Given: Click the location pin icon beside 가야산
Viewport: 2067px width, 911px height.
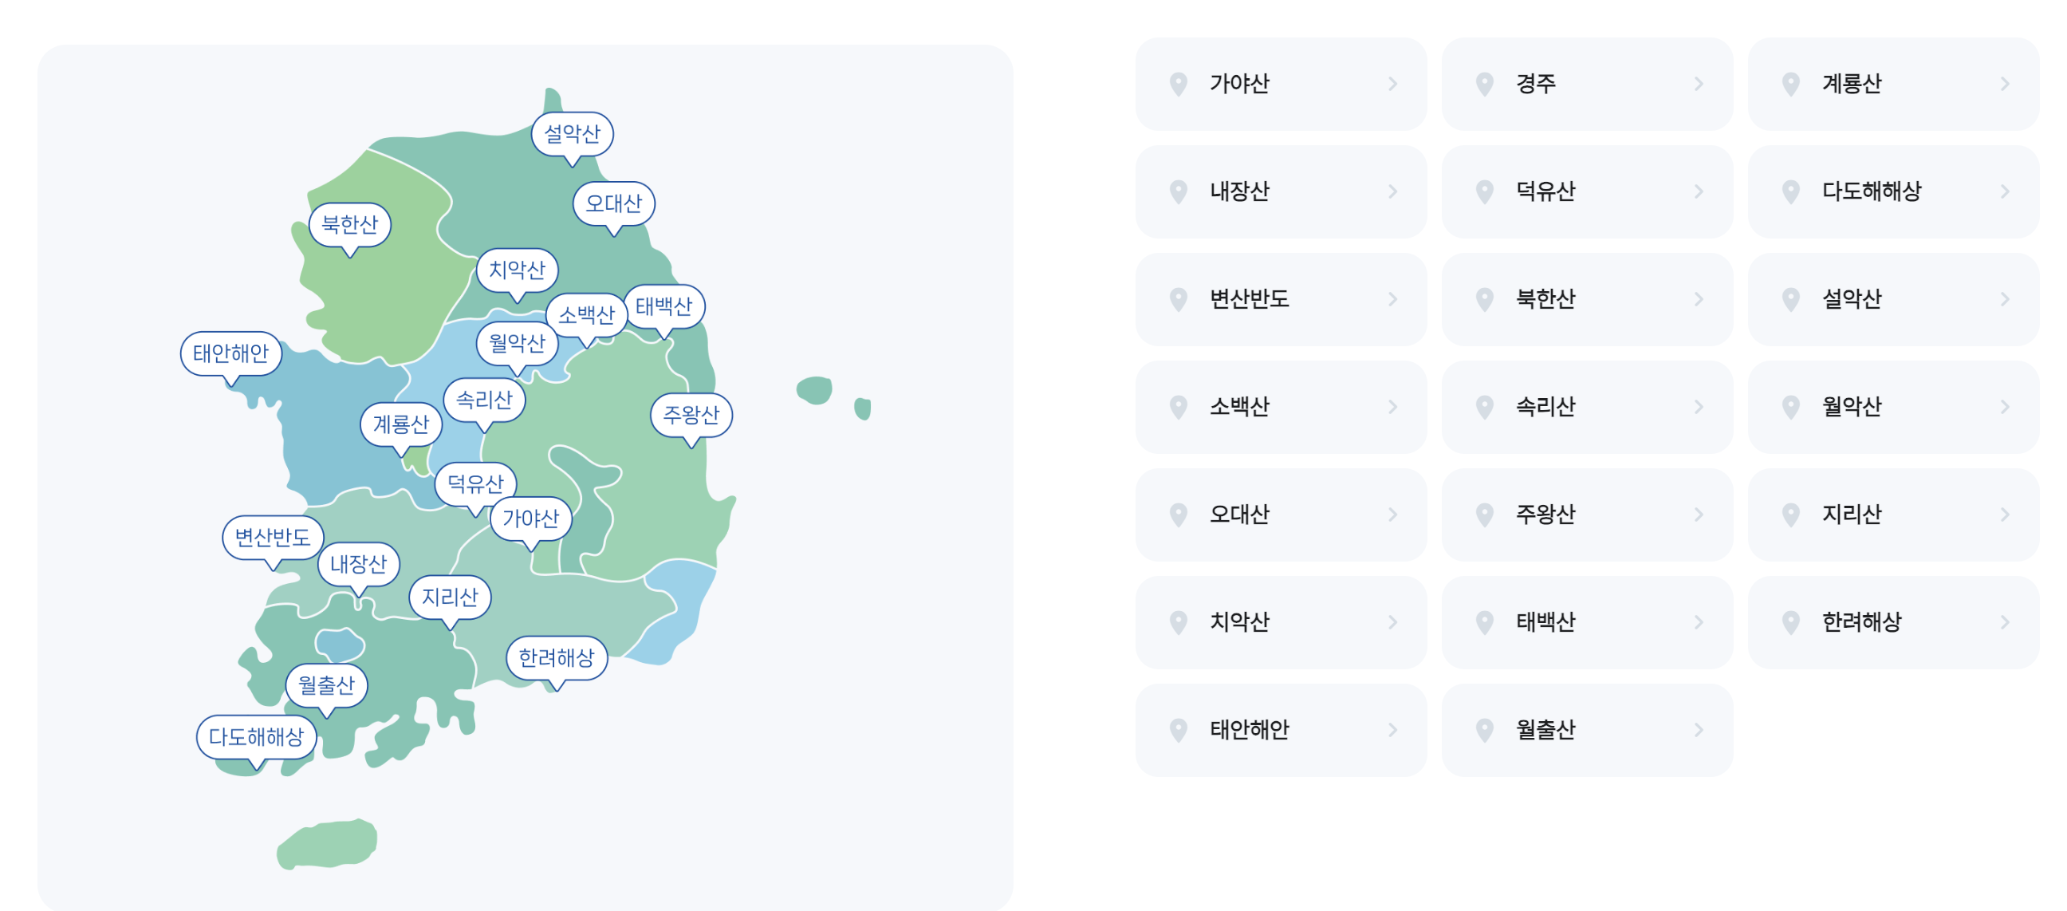Looking at the screenshot, I should pyautogui.click(x=1178, y=84).
